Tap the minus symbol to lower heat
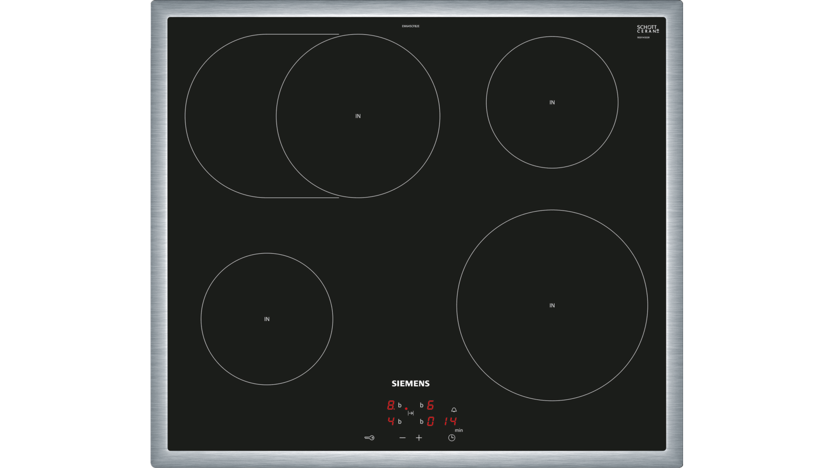 click(402, 438)
